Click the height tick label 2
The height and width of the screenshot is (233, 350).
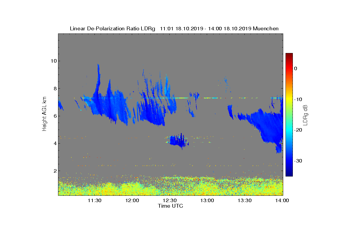55,171
